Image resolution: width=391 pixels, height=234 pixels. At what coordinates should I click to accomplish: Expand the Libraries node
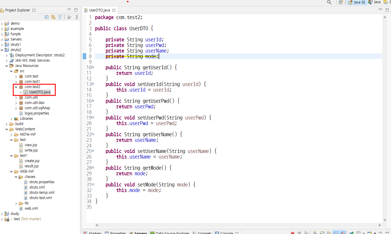[11, 119]
